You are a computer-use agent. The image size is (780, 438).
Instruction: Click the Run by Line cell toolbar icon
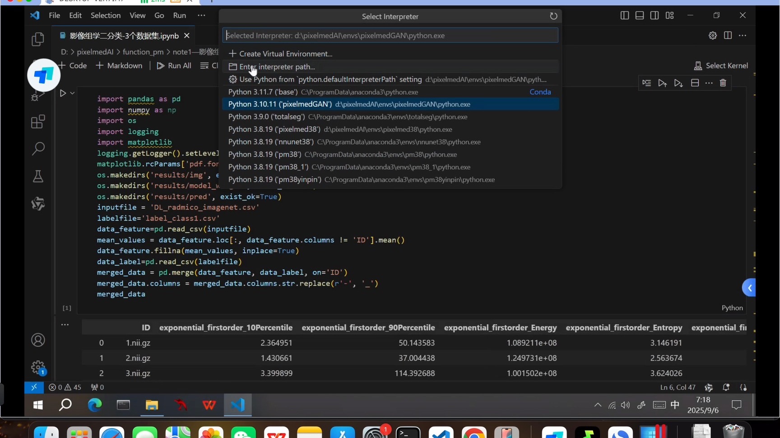click(x=647, y=83)
